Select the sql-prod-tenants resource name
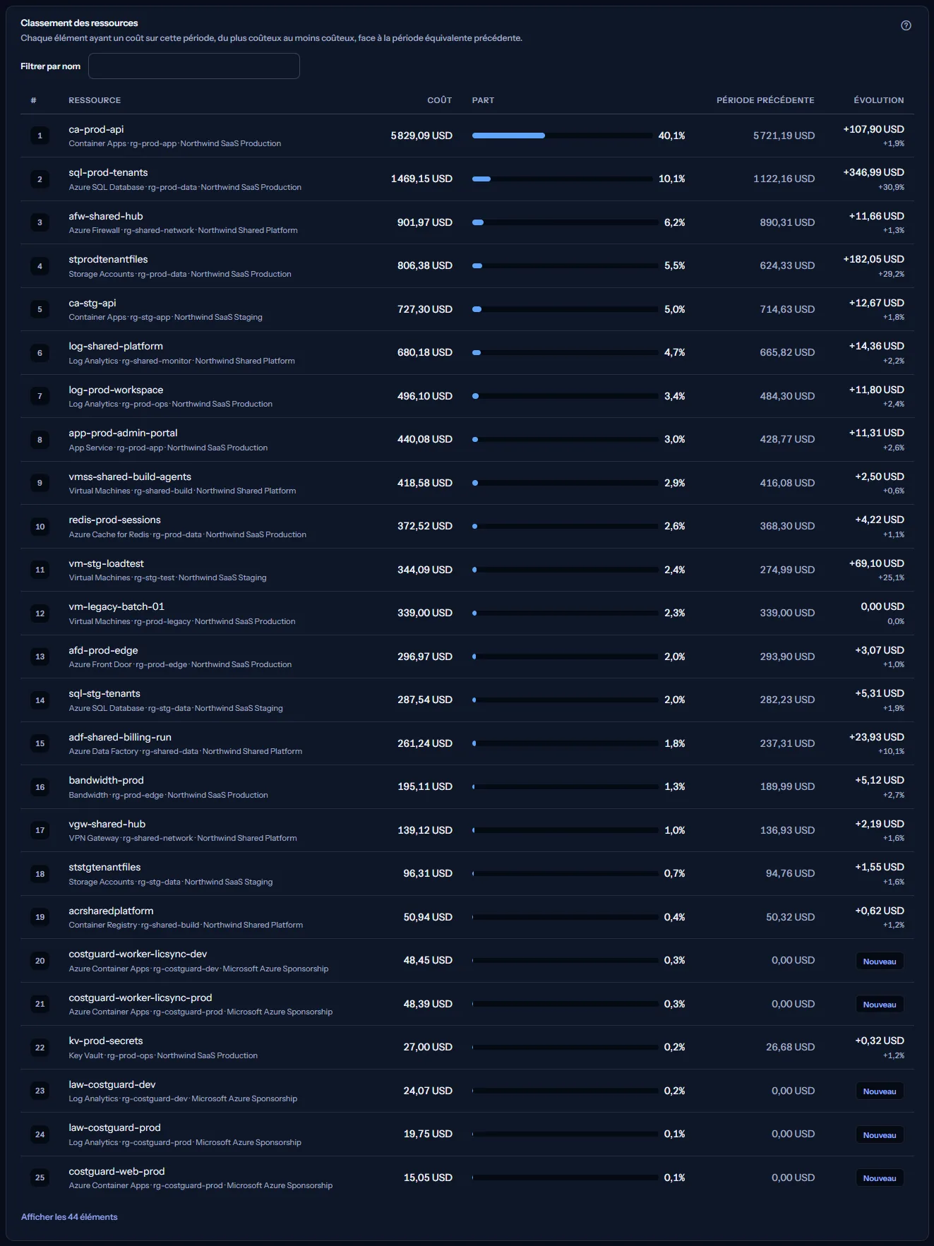The width and height of the screenshot is (934, 1246). coord(108,172)
